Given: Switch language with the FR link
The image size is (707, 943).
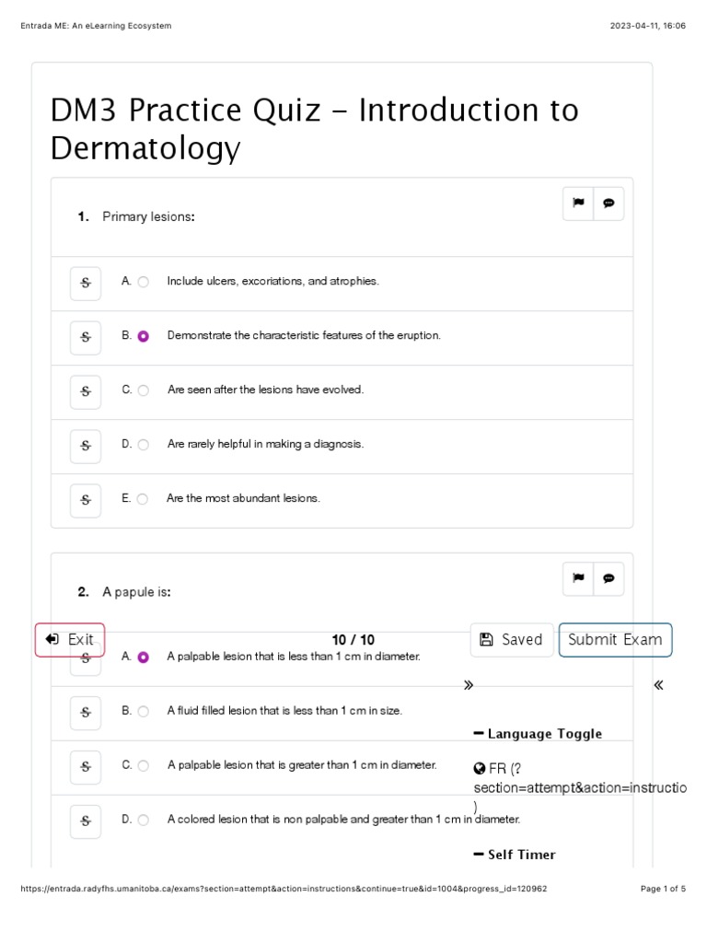Looking at the screenshot, I should 497,769.
